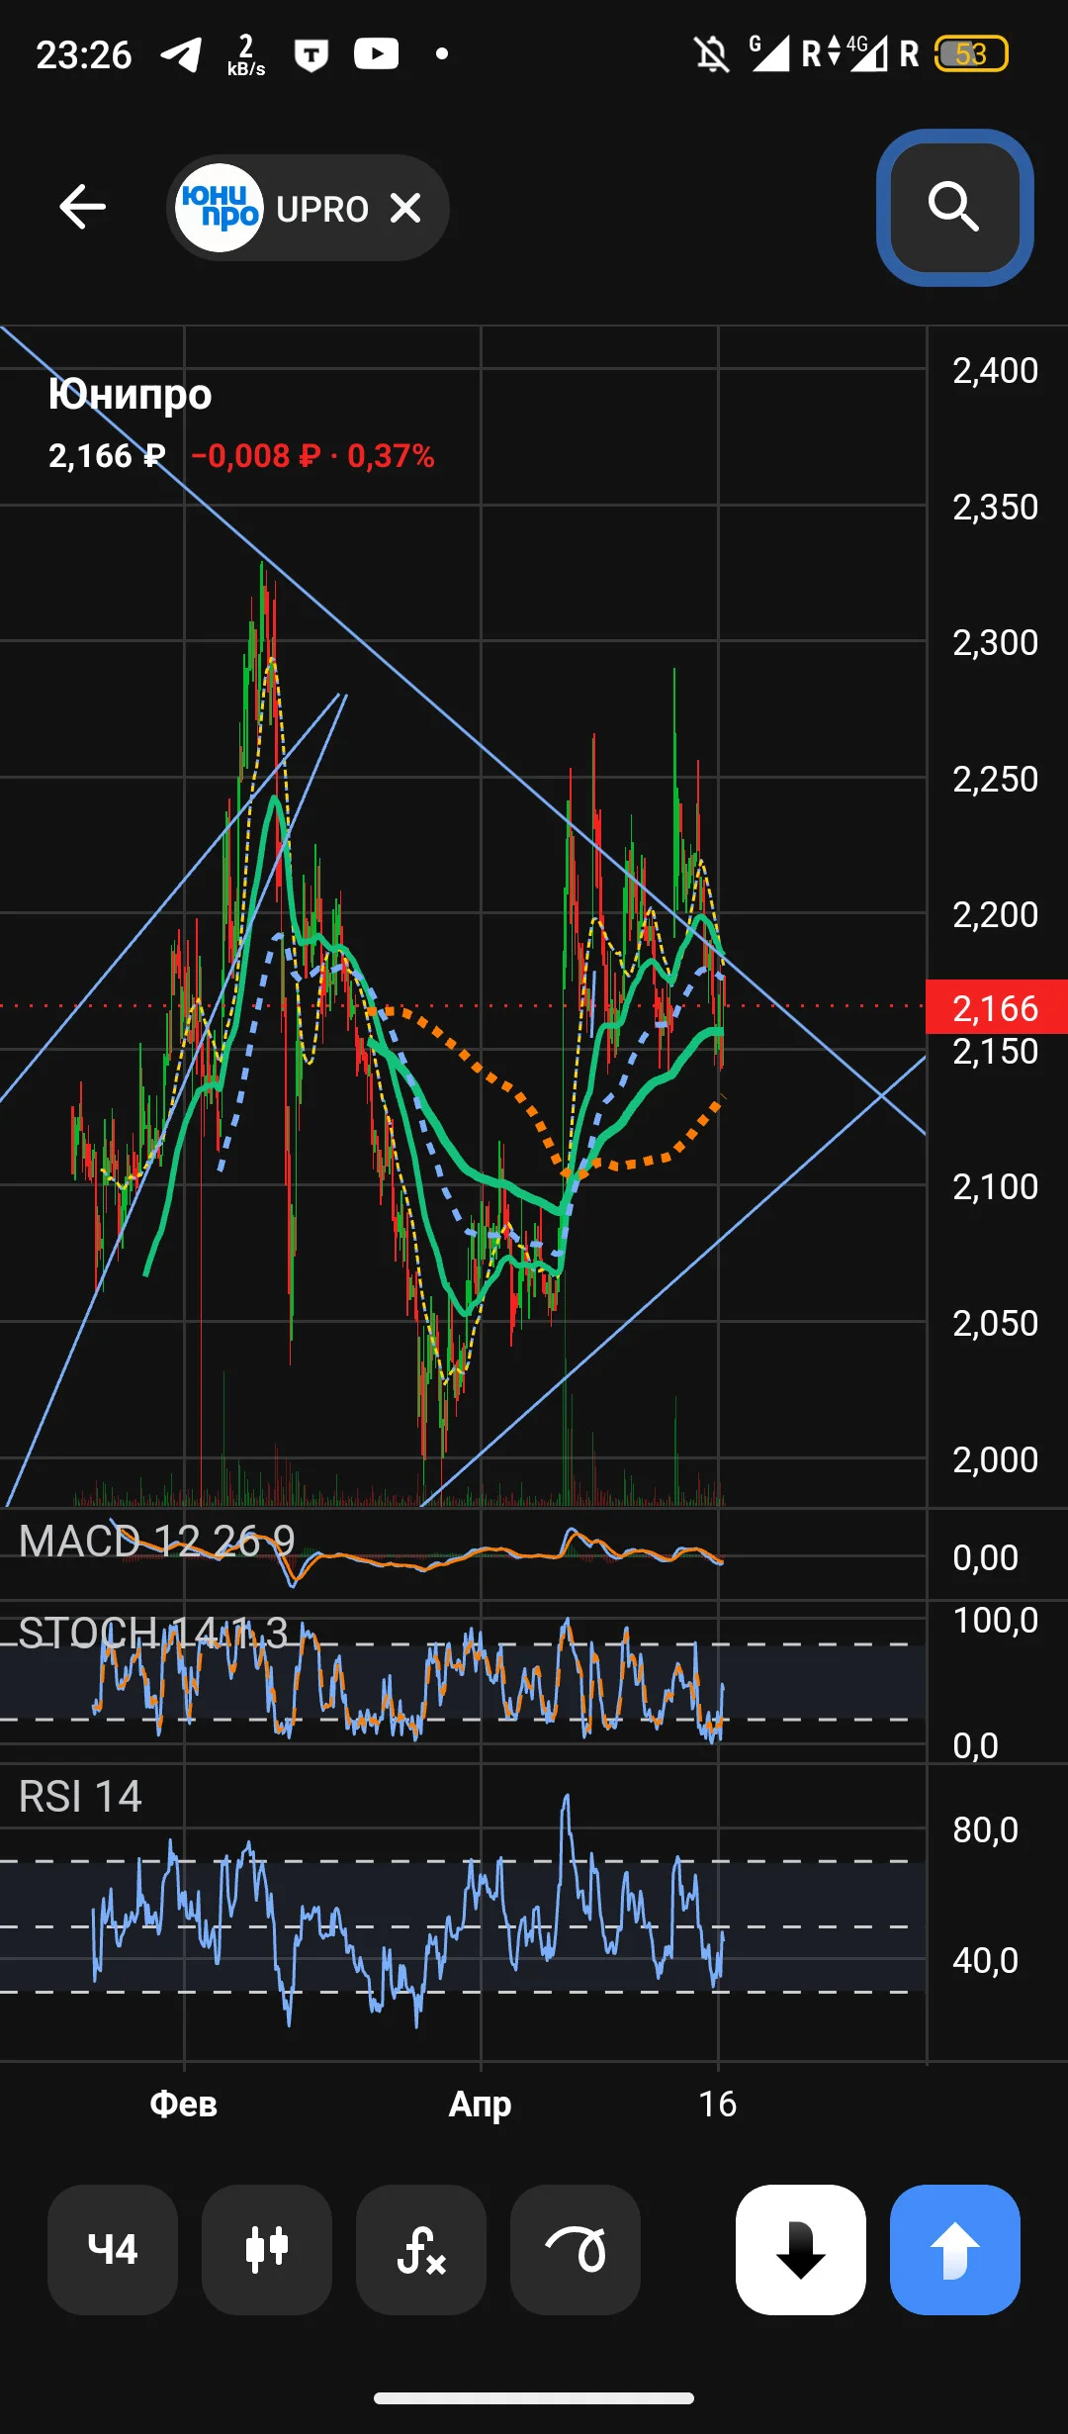This screenshot has height=2434, width=1068.
Task: Select the MACD 12 26 9 indicator label
Action: click(156, 1540)
